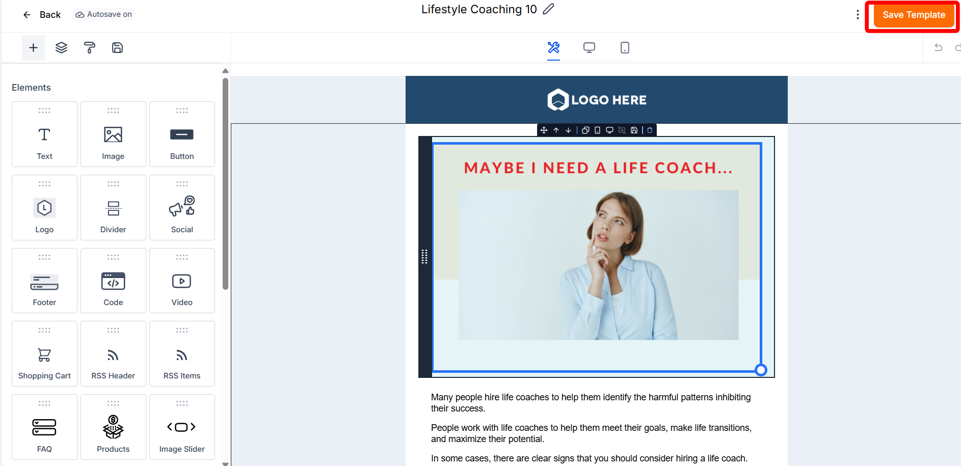Click the Save Template button

click(913, 15)
